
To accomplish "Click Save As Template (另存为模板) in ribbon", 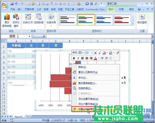I will (16, 21).
